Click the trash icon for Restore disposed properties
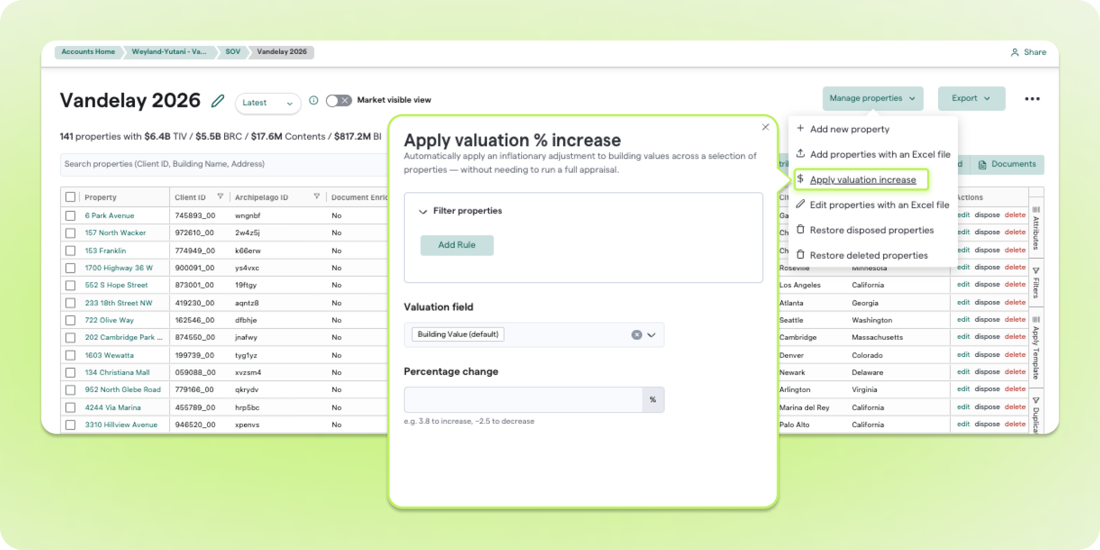The image size is (1100, 550). point(801,229)
